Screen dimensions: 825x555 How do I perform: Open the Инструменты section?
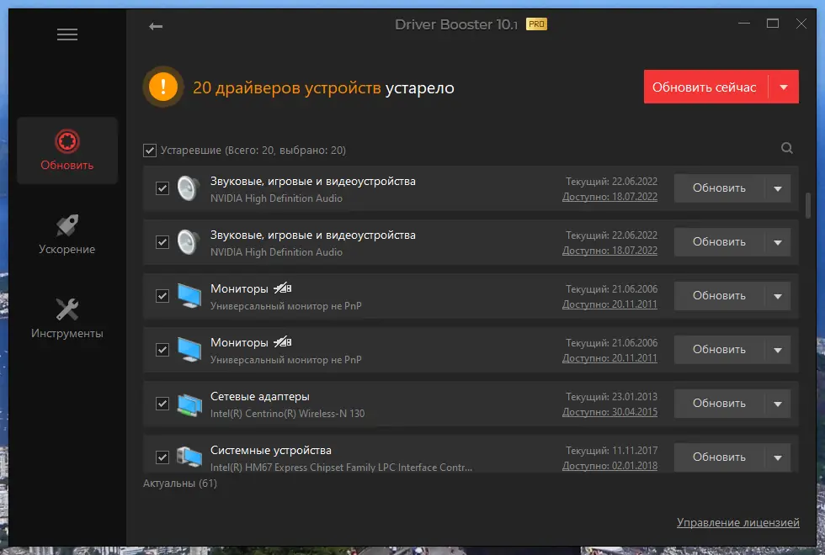[67, 317]
